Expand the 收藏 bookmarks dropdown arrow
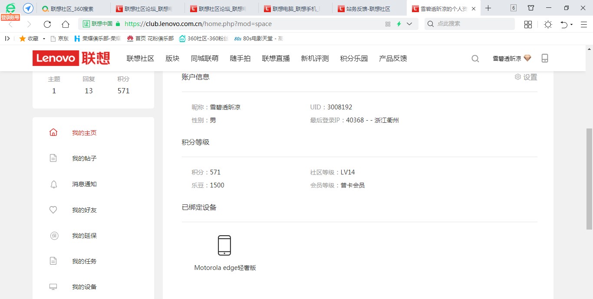This screenshot has height=299, width=593. (44, 39)
